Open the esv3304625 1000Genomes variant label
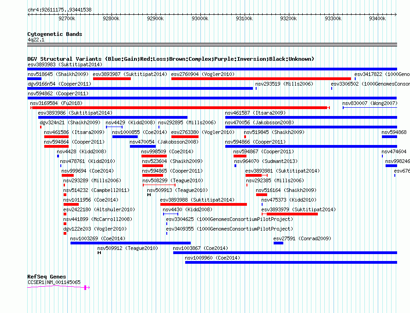The height and width of the screenshot is (313, 410). [229, 219]
